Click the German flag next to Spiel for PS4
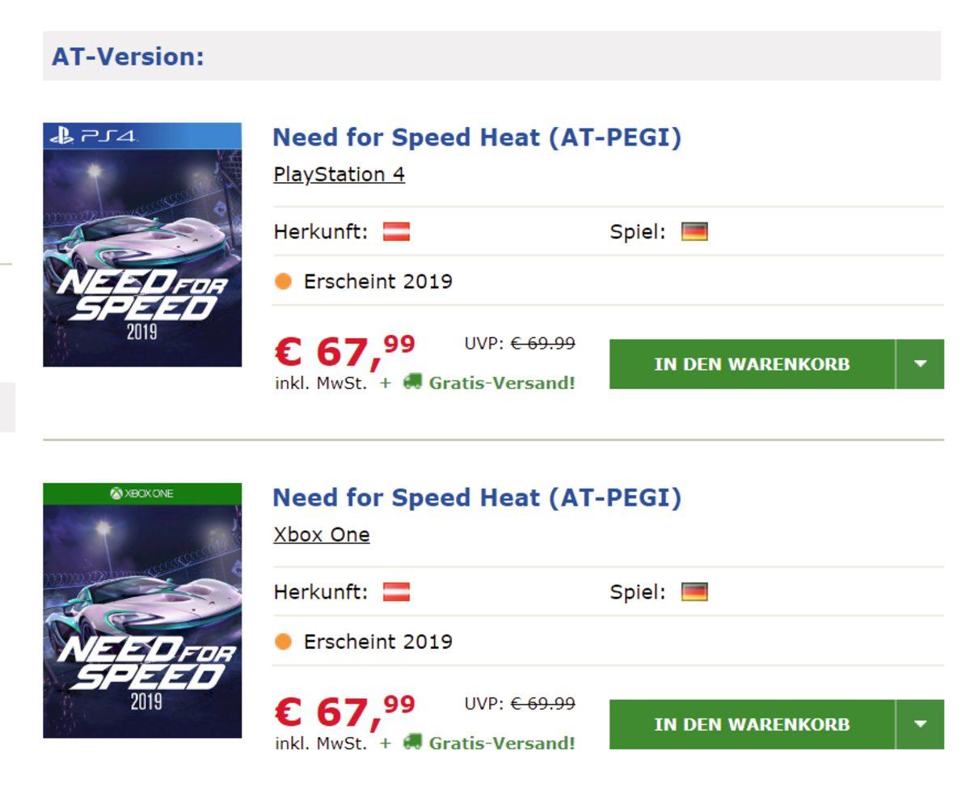The image size is (970, 809). point(696,232)
